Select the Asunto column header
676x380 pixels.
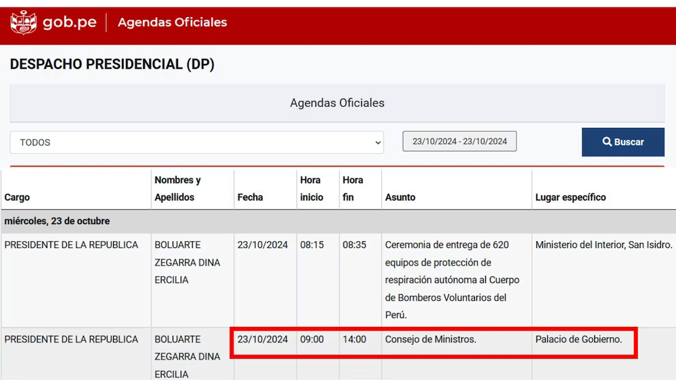(x=400, y=197)
